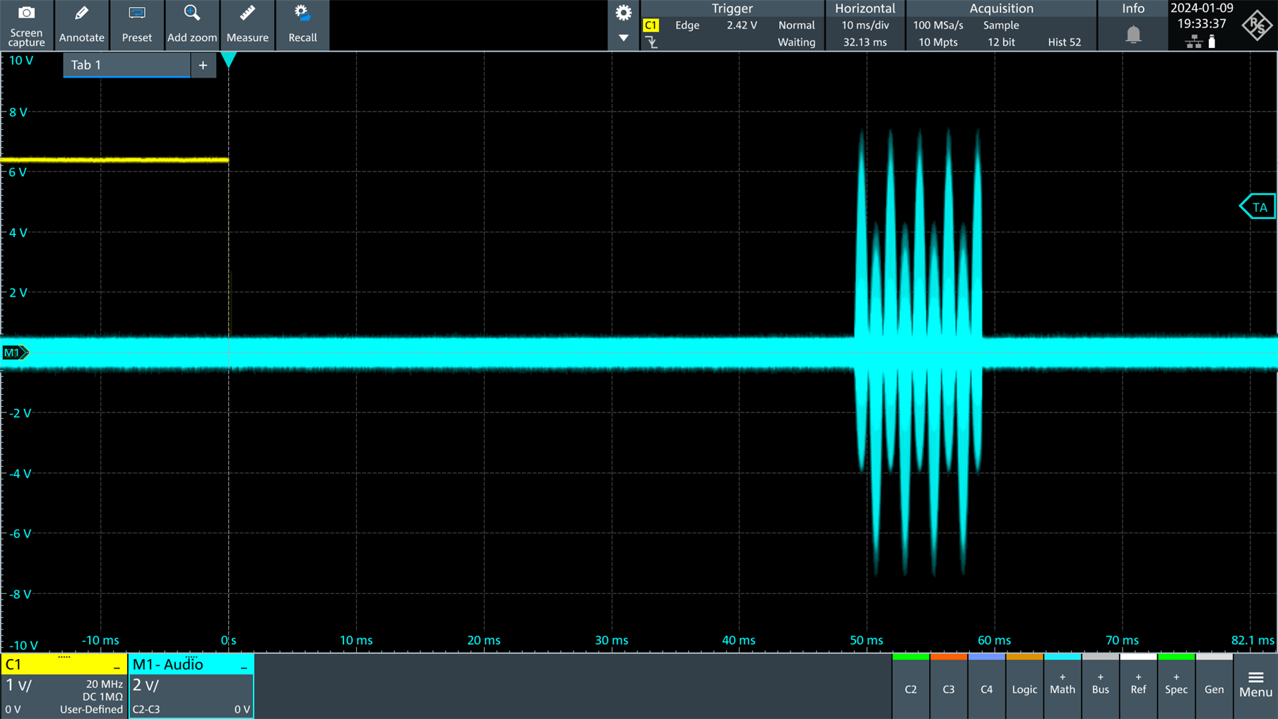
Task: Add a new tab with plus button
Action: [x=203, y=65]
